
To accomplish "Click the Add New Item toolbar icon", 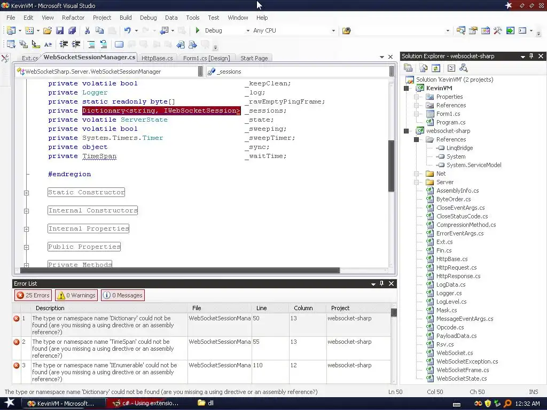I will point(29,30).
